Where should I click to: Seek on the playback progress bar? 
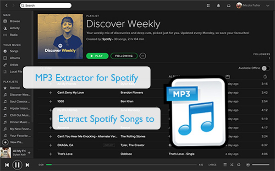[x=121, y=165]
